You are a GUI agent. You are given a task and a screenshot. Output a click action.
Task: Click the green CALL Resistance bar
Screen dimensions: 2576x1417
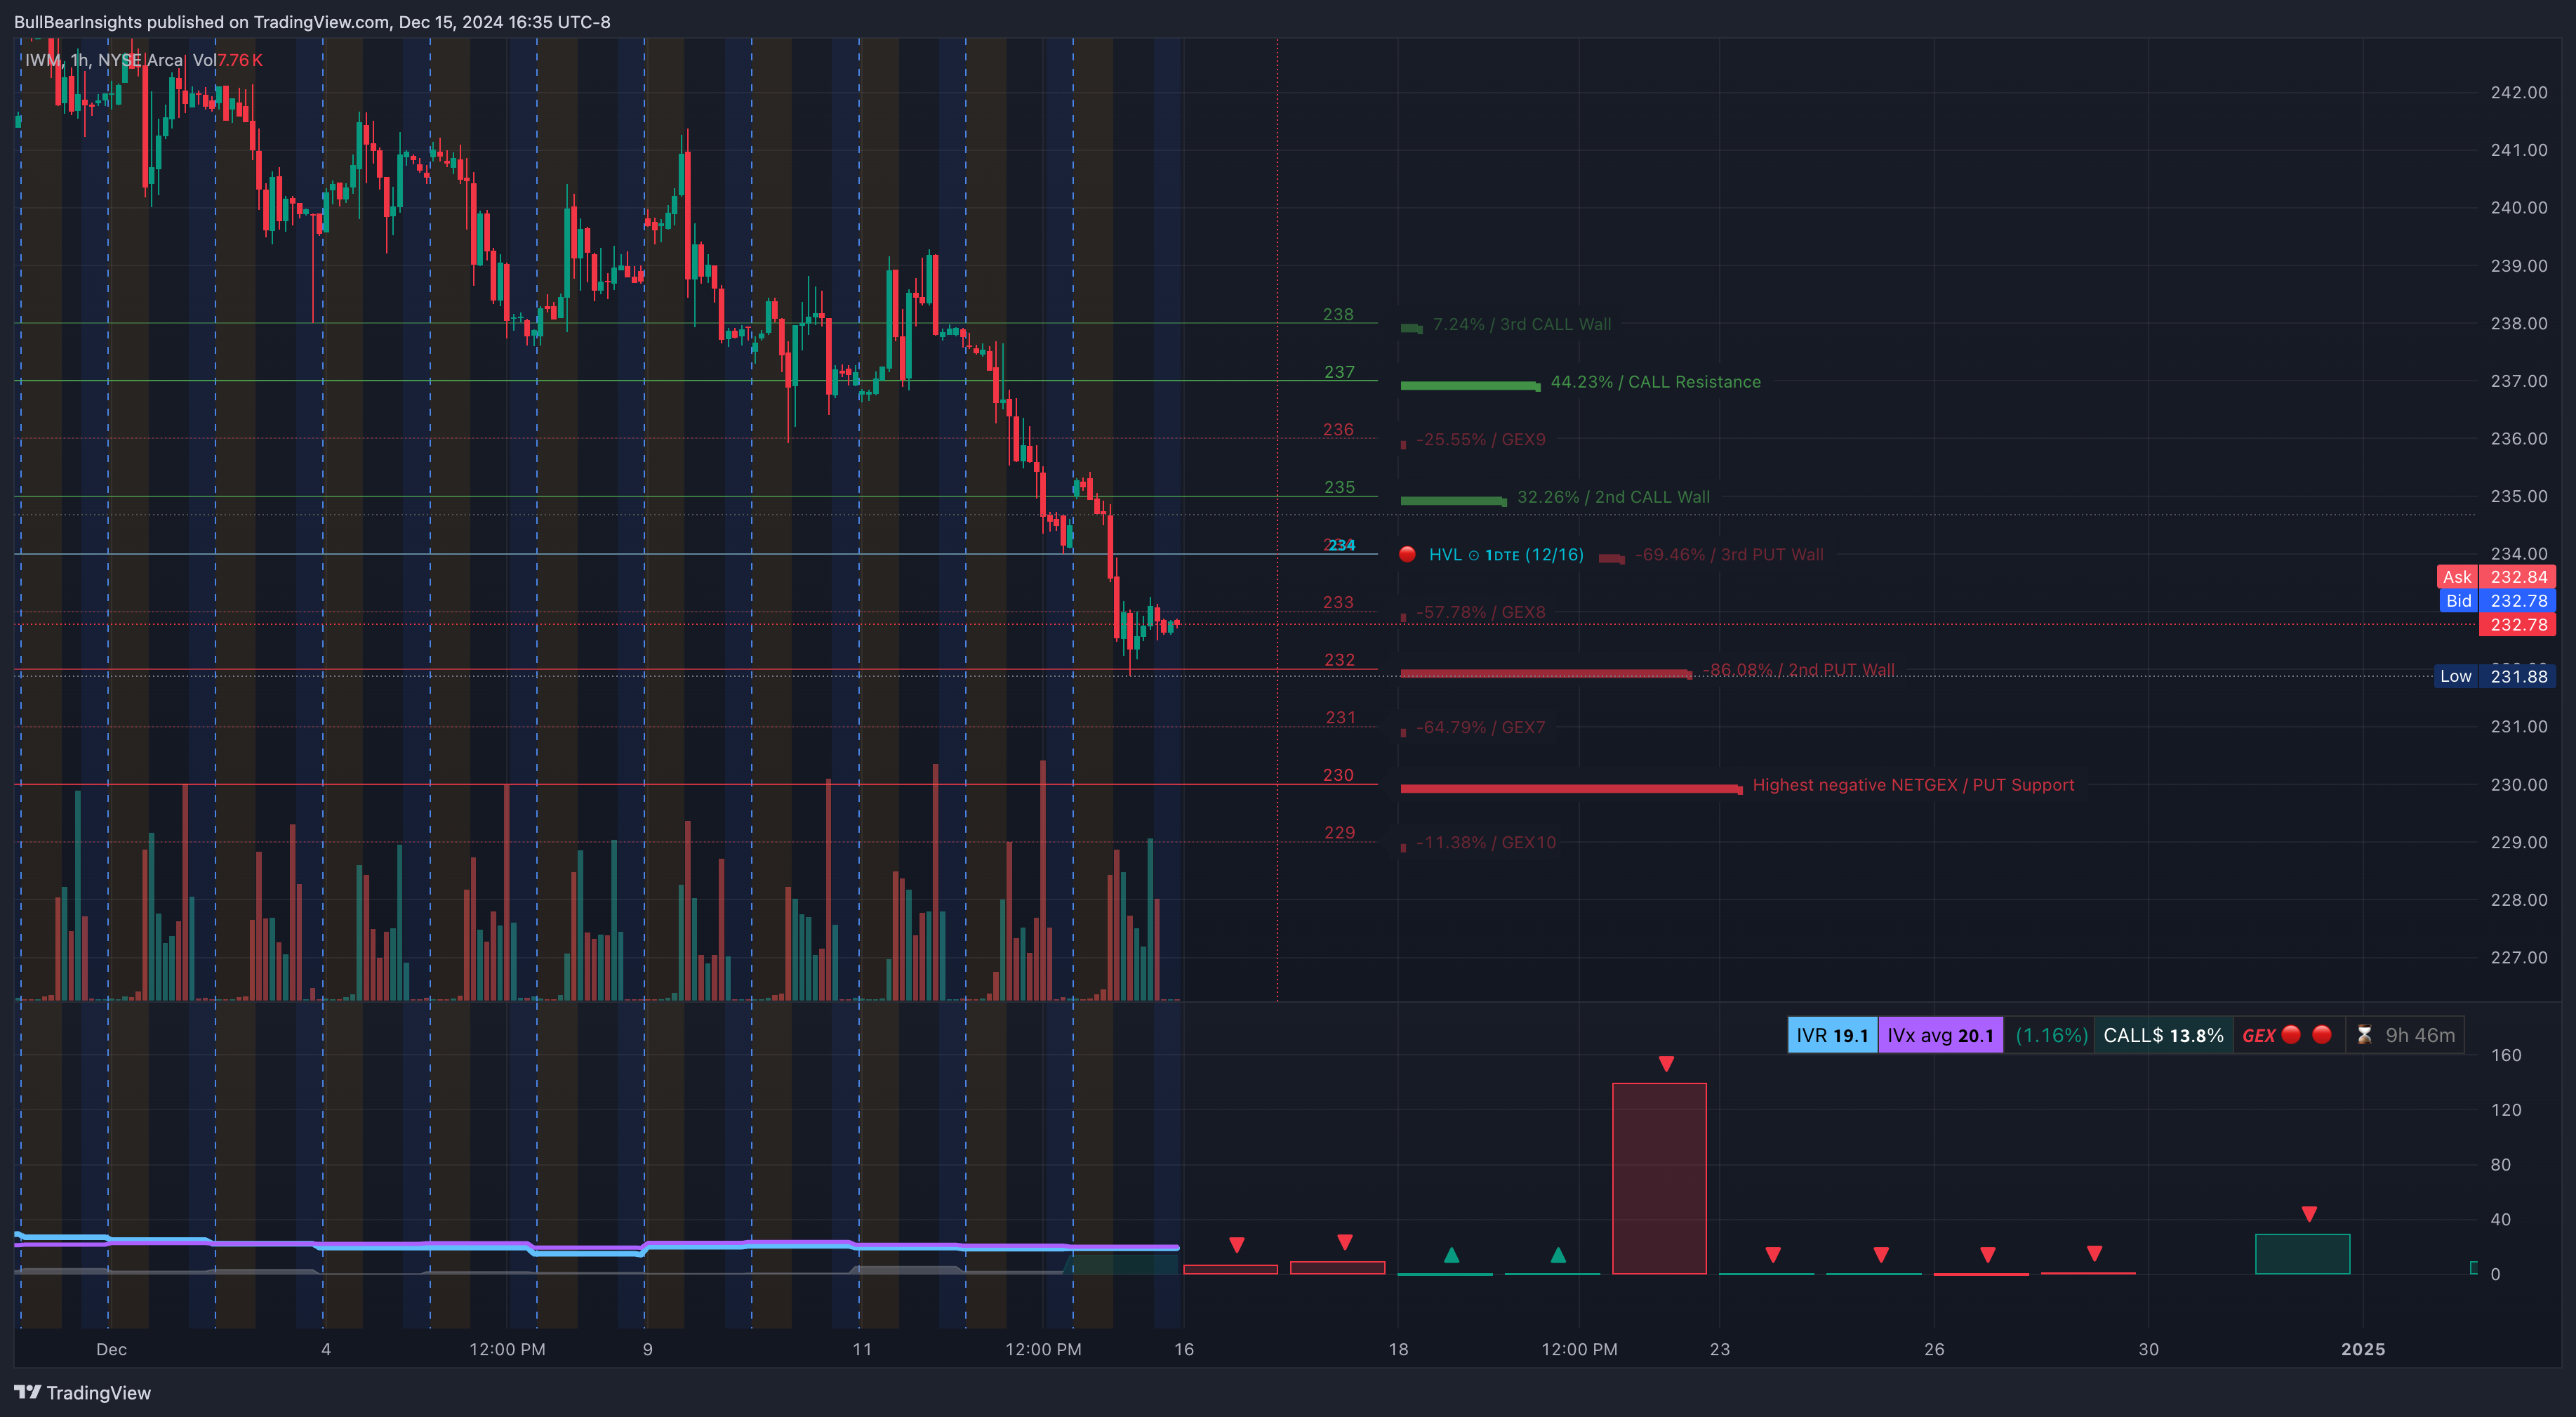coord(1470,385)
